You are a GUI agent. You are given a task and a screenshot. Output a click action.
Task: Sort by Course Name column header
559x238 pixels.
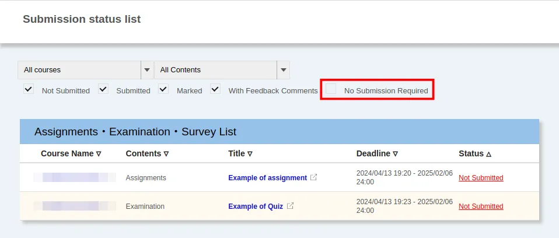click(71, 153)
